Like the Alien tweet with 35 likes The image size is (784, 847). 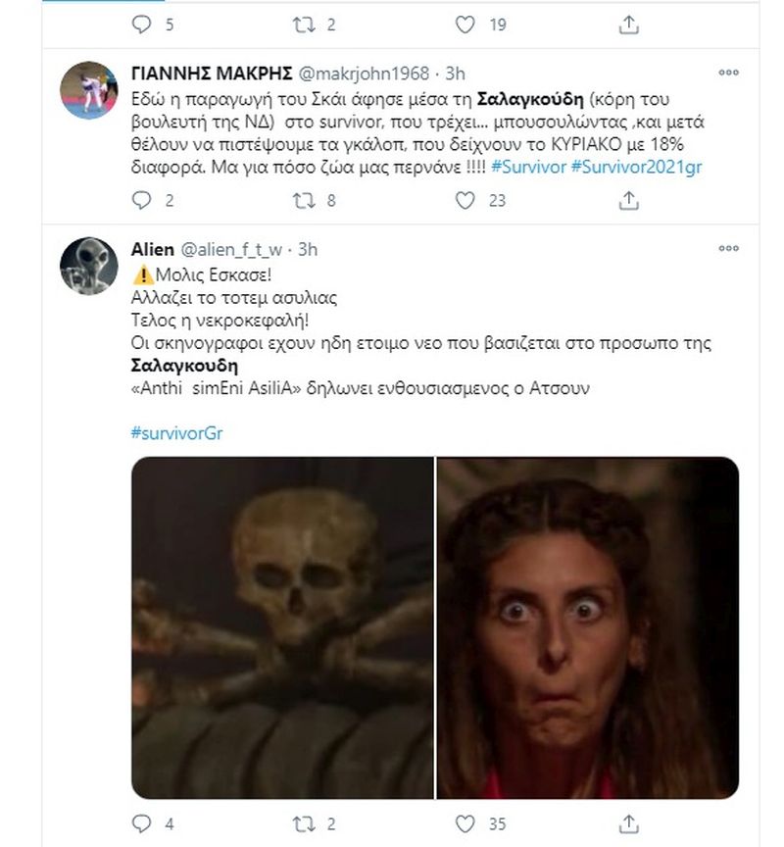click(465, 824)
